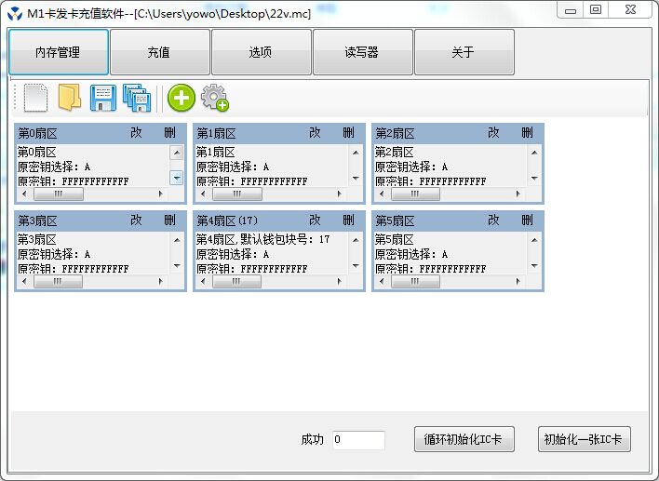Click 改 to edit sector 0 (第0扇区)
This screenshot has width=659, height=481.
136,133
